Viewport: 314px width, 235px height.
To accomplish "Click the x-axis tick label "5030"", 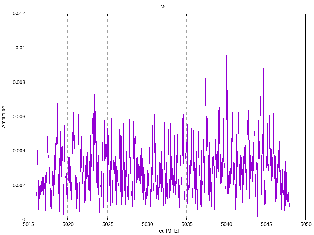I will click(x=147, y=224).
